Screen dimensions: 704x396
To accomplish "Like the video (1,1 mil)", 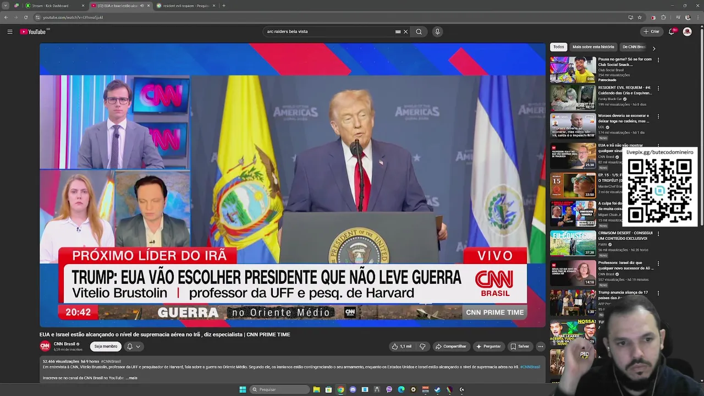I will [402, 346].
